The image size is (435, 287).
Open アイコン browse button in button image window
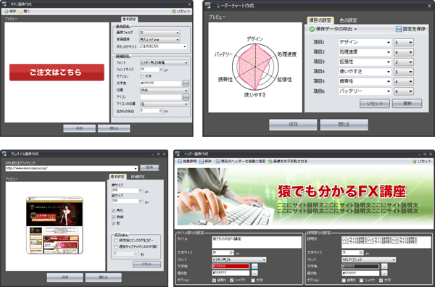(x=186, y=97)
